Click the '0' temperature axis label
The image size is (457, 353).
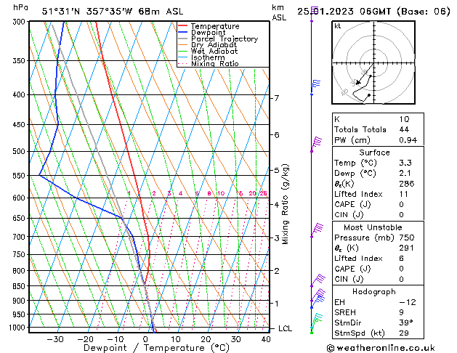(x=145, y=339)
